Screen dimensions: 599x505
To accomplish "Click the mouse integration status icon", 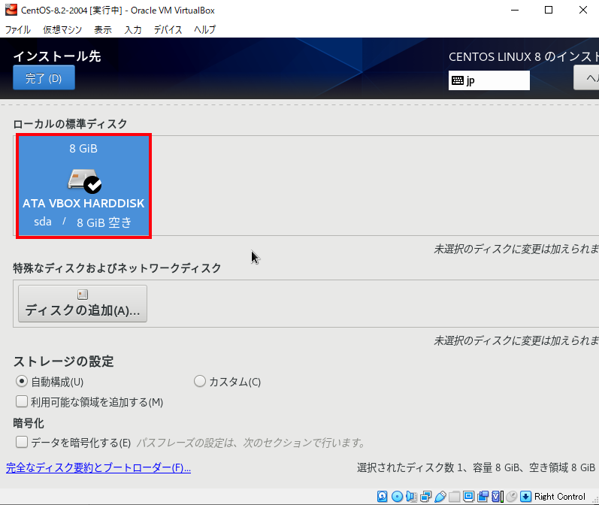I will click(512, 496).
